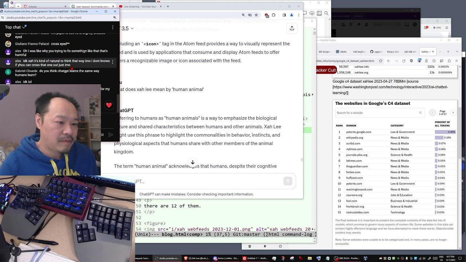466x262 pixels.
Task: Open studio.youtube.com taskbar item
Action: pos(168,258)
